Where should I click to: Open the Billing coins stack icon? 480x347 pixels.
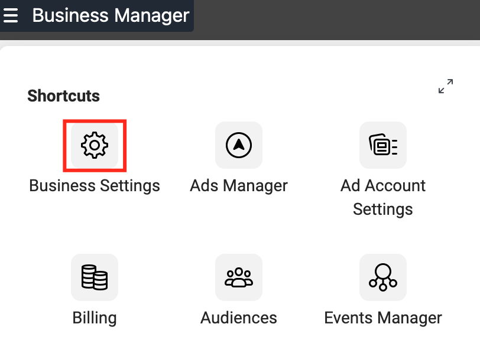[x=95, y=277]
